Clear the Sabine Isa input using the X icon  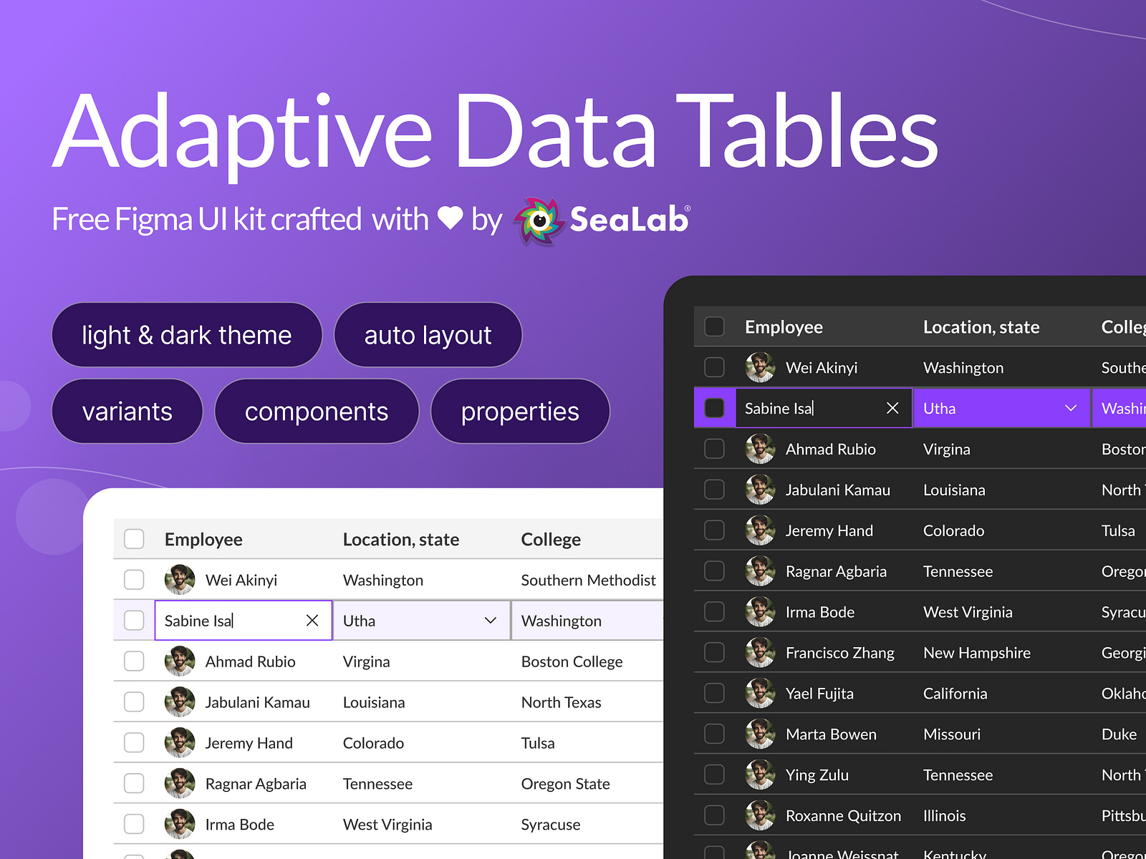click(x=312, y=621)
